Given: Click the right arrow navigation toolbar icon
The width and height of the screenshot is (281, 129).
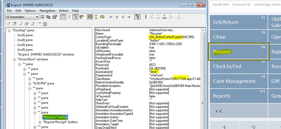Looking at the screenshot, I should coord(128,17).
